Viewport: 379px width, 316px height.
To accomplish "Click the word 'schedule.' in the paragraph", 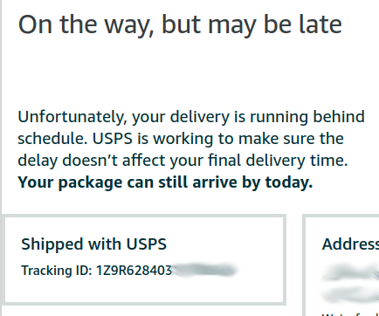I will pos(52,139).
